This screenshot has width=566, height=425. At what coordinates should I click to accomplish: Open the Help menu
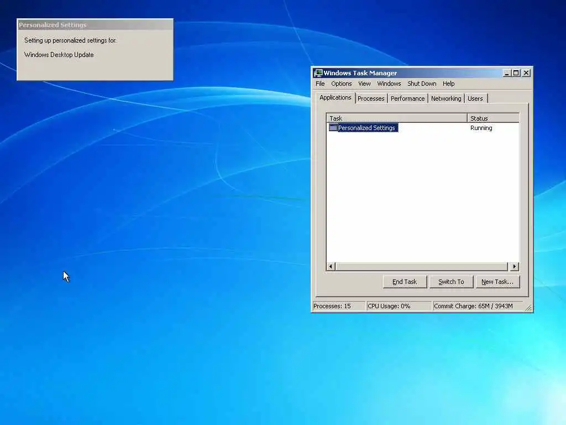449,84
